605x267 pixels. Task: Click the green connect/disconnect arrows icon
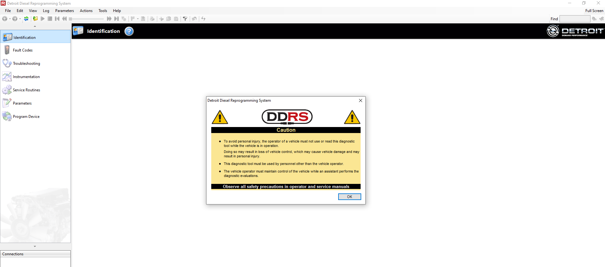click(x=26, y=19)
